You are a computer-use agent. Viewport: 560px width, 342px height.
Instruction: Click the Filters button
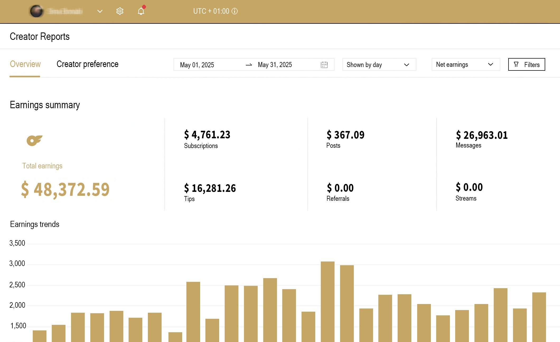tap(526, 64)
